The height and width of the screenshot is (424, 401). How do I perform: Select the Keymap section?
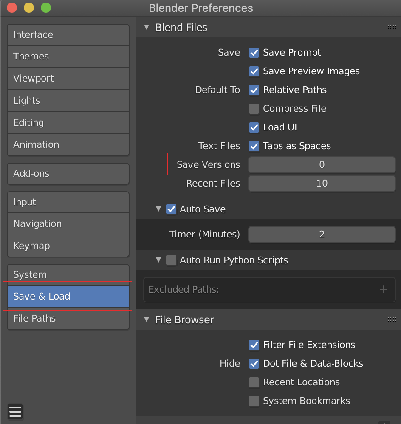pyautogui.click(x=68, y=246)
